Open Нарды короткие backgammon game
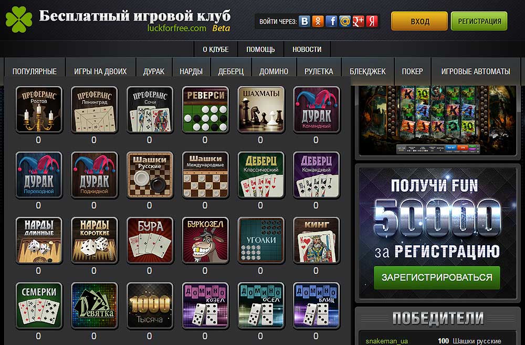 (x=94, y=240)
